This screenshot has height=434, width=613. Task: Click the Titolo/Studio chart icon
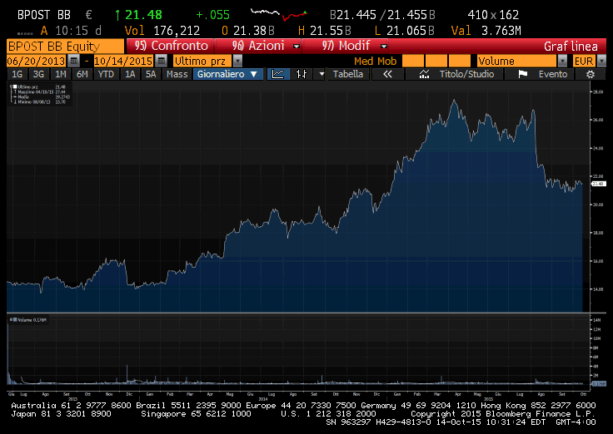(x=424, y=74)
